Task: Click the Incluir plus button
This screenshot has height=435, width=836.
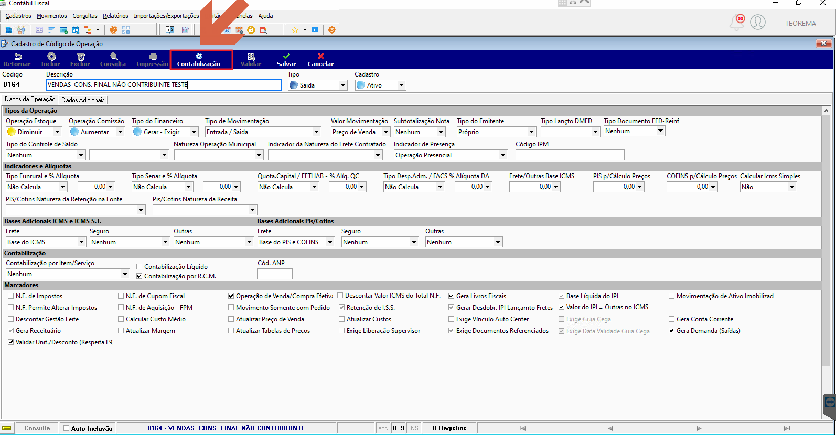Action: pos(51,60)
